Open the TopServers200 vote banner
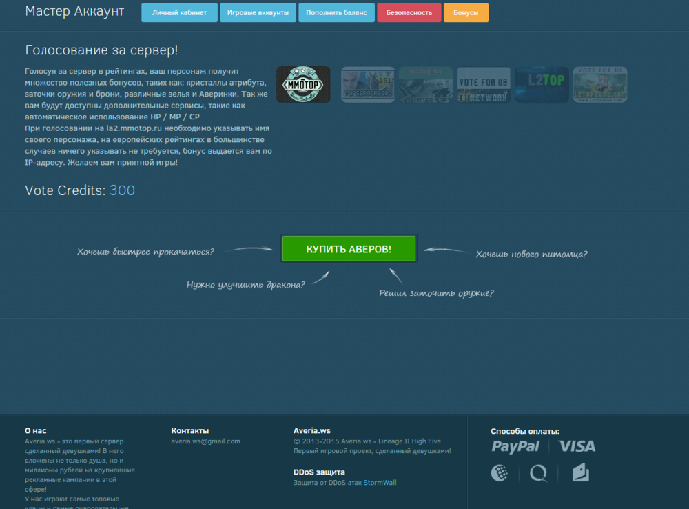Viewport: 689px width, 509px height. [368, 85]
